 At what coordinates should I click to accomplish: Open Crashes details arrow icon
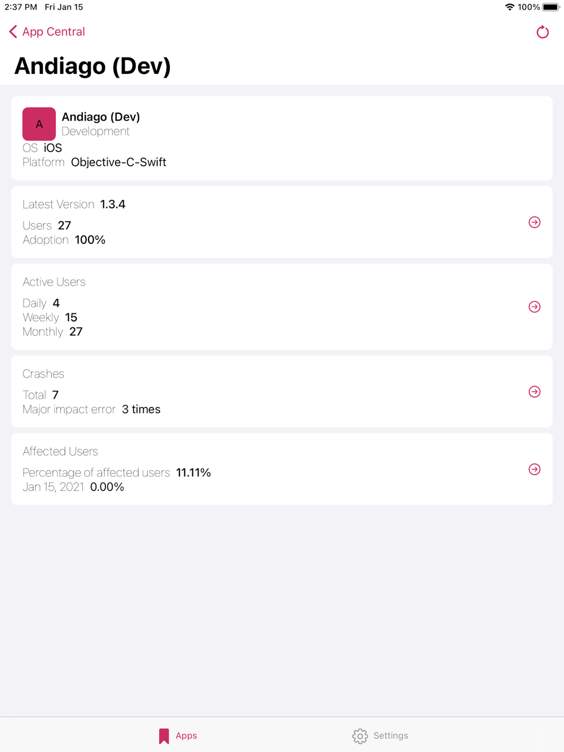pos(535,392)
